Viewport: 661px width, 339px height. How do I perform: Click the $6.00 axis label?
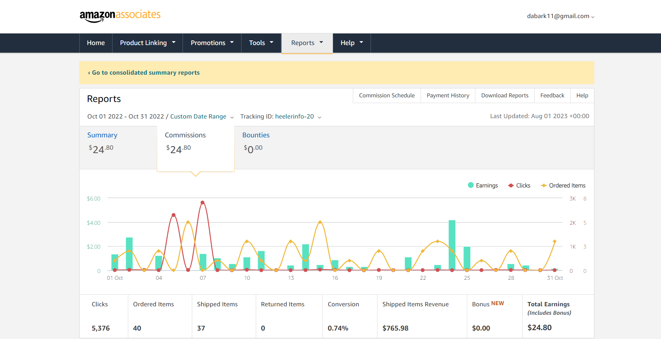pos(94,199)
